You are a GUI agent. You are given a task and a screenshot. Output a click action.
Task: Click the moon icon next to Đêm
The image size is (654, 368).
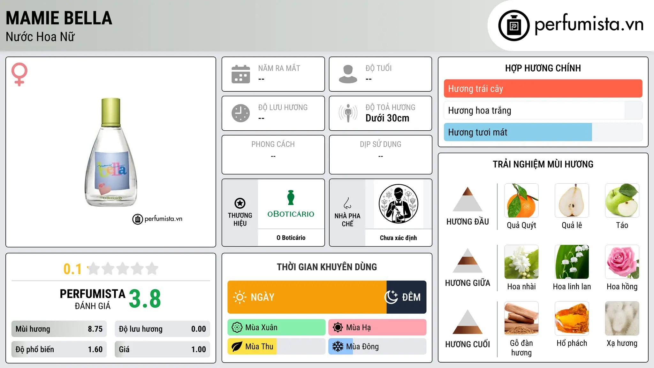tap(391, 297)
